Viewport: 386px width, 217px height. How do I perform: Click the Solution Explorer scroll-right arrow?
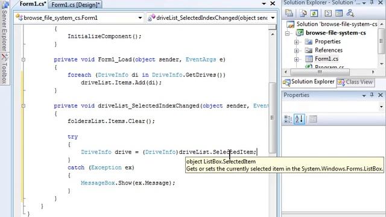(x=373, y=72)
